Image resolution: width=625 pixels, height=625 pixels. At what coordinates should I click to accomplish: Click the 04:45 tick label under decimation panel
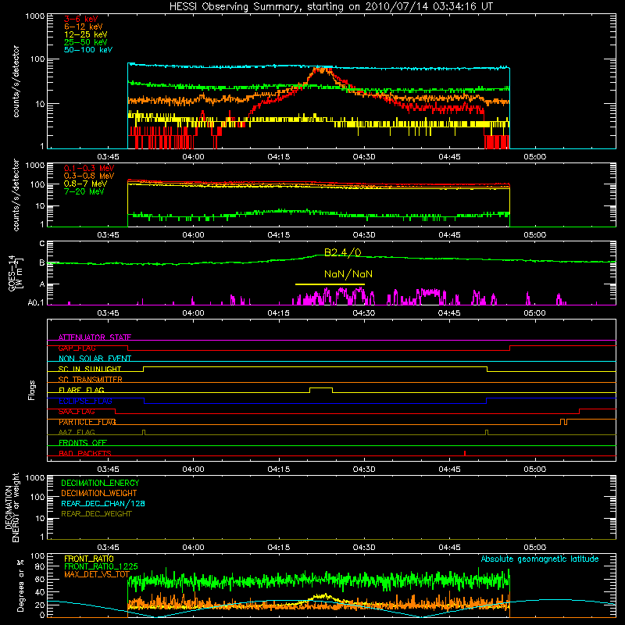[449, 548]
